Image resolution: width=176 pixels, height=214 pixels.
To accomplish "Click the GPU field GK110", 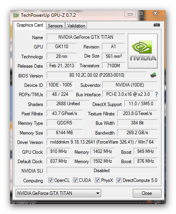I will pyautogui.click(x=62, y=47).
